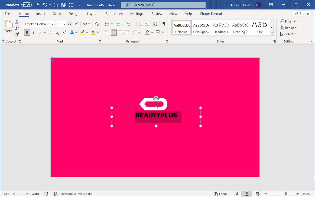Switch to the Insert tab
Screen dimensions: 315x197
point(41,14)
